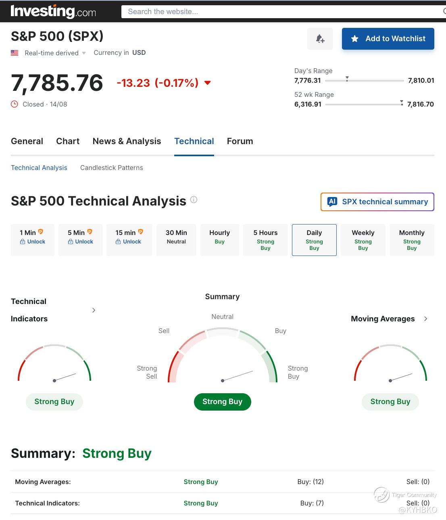Click the create alert bell icon
Screen dimensions: 446x520
pyautogui.click(x=320, y=39)
